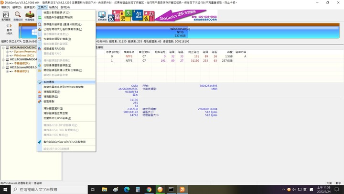The width and height of the screenshot is (344, 194).
Task: Click the Save Changes toolbar icon
Action: [6, 15]
